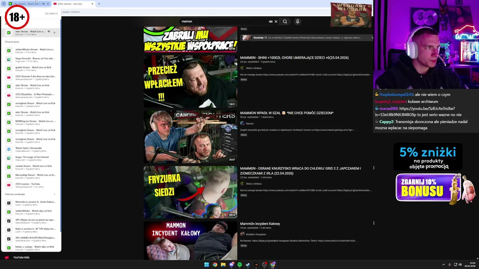
Task: Click maras000's youtu.be link in chat
Action: [415, 111]
